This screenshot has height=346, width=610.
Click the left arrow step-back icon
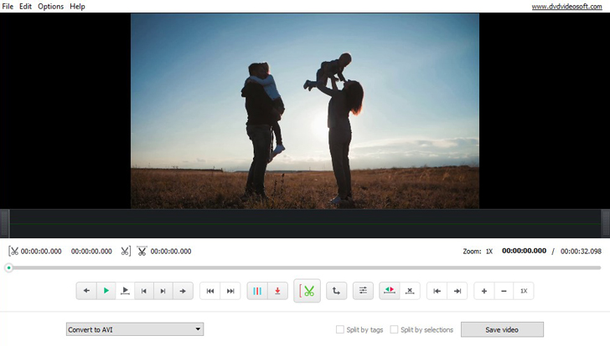coord(86,291)
